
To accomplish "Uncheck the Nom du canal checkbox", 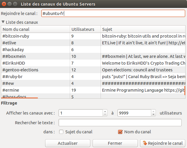I will (x=120, y=132).
